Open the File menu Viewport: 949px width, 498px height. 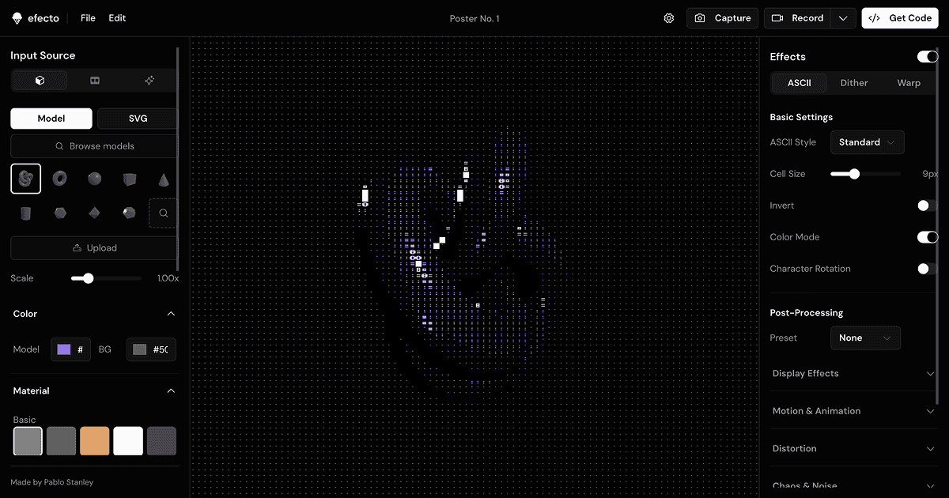coord(88,18)
